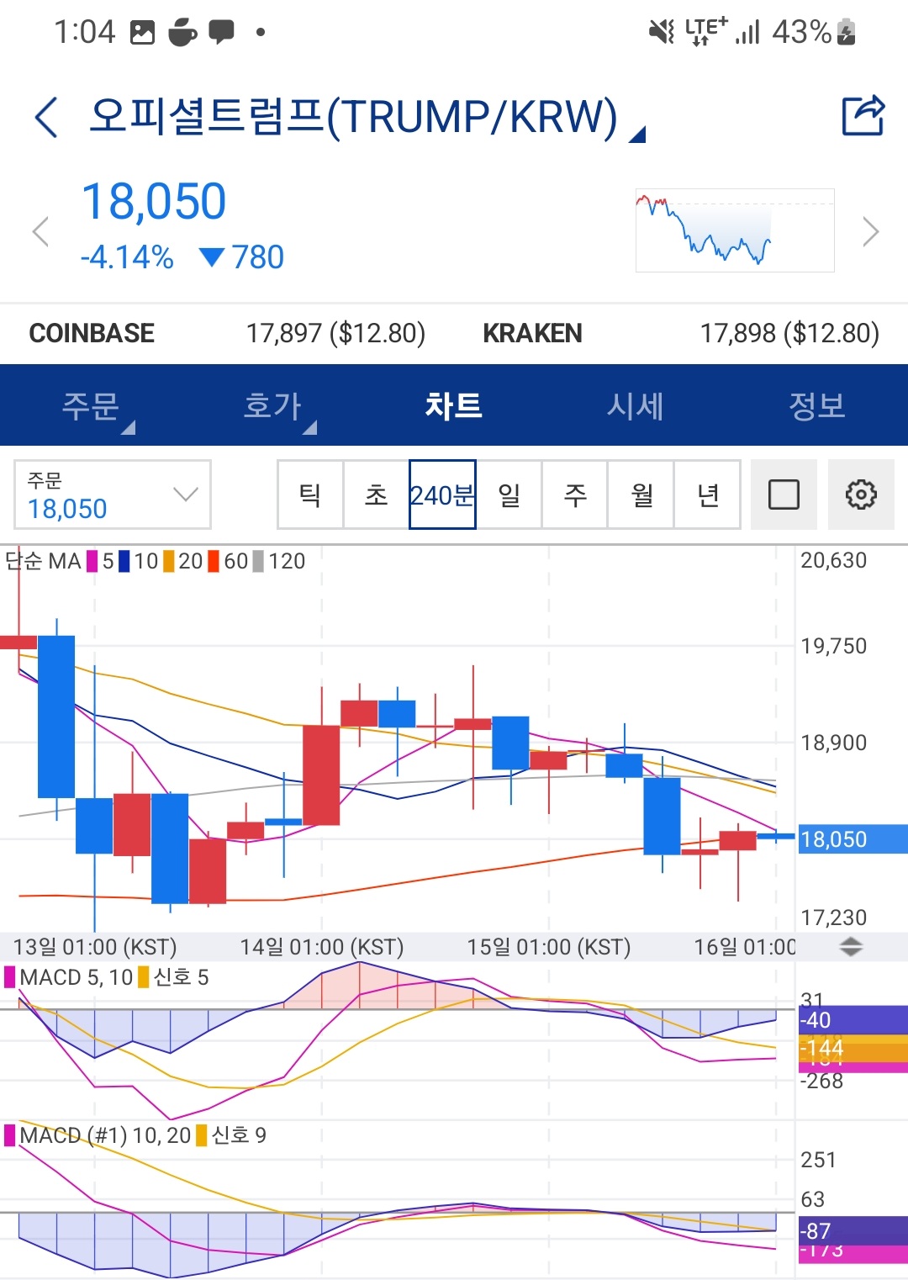Open the share icon in the header
The image size is (908, 1280).
[863, 115]
